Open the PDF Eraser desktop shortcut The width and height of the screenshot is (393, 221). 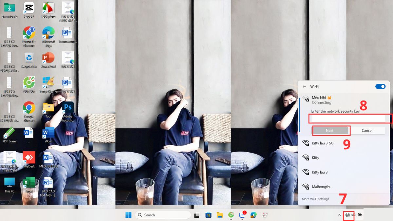pos(9,135)
